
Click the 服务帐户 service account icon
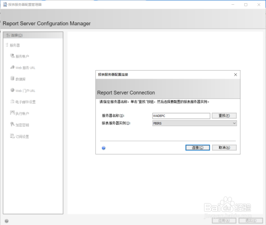12,56
